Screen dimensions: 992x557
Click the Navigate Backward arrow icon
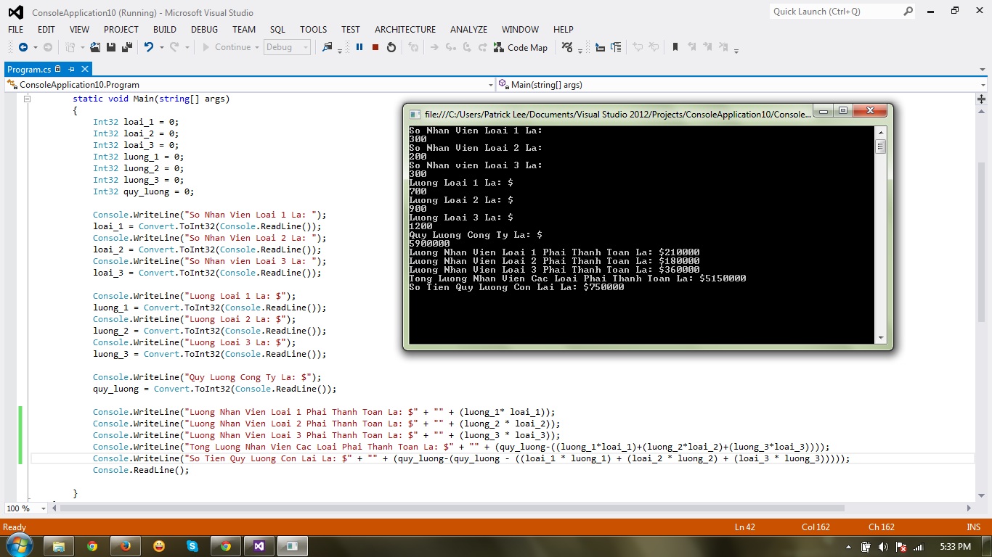pyautogui.click(x=23, y=47)
